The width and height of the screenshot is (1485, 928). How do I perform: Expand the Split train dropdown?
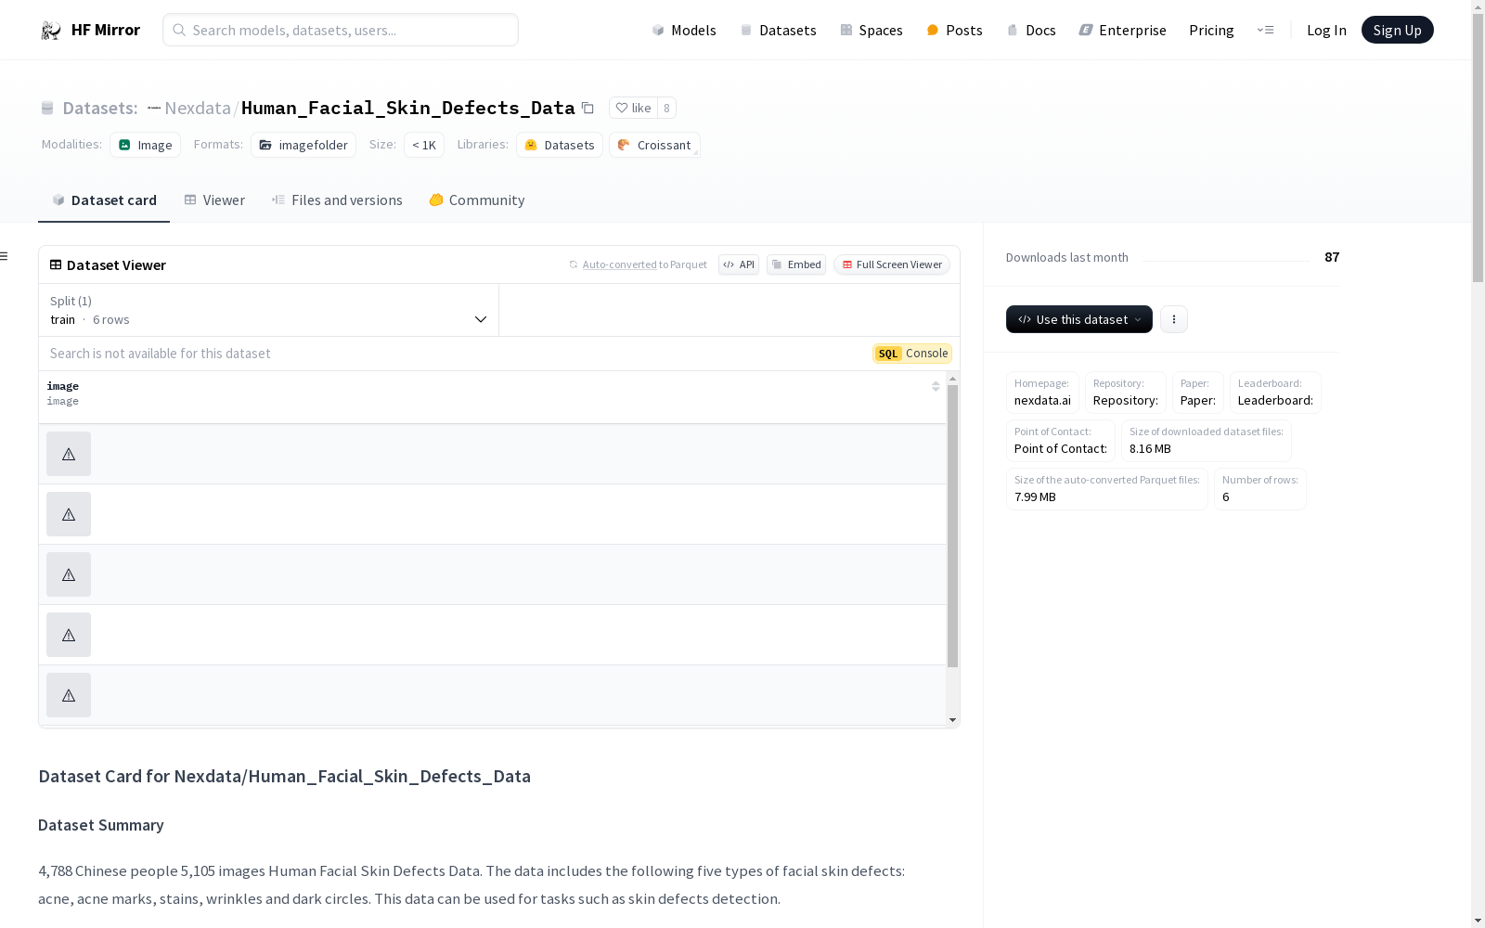tap(268, 310)
